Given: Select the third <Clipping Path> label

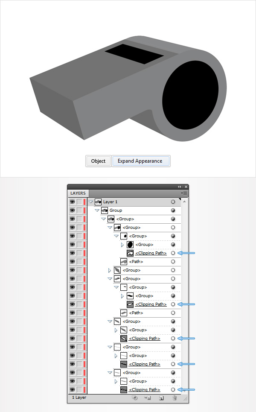Looking at the screenshot, I should click(x=144, y=339).
